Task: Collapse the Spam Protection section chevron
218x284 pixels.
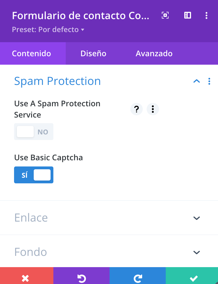Action: coord(197,81)
